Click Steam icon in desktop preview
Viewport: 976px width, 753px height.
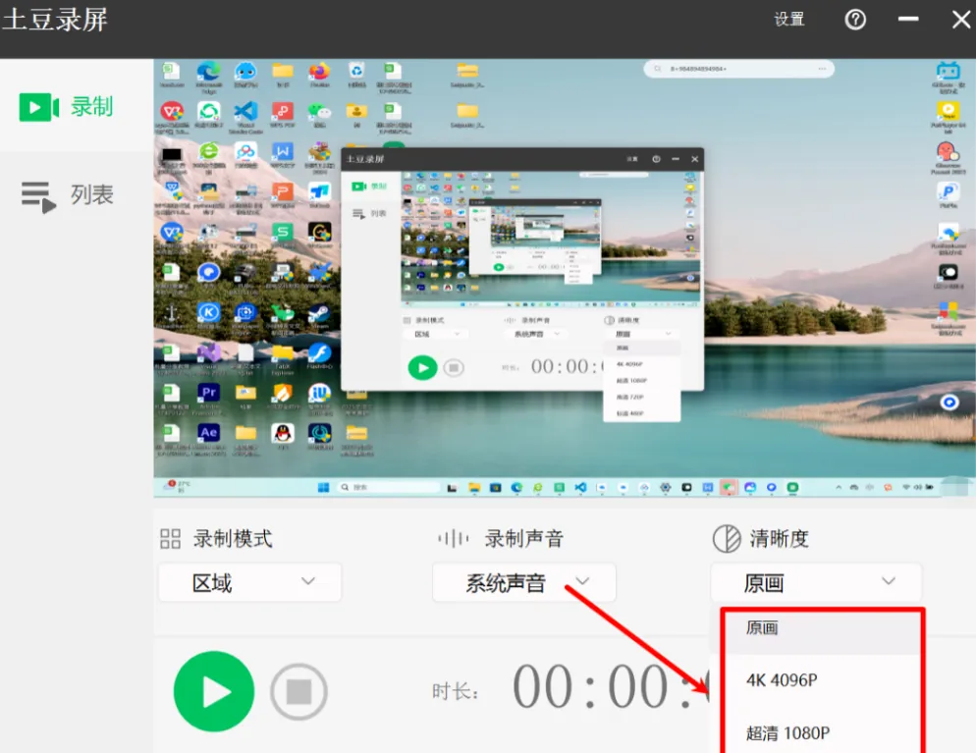pos(319,312)
